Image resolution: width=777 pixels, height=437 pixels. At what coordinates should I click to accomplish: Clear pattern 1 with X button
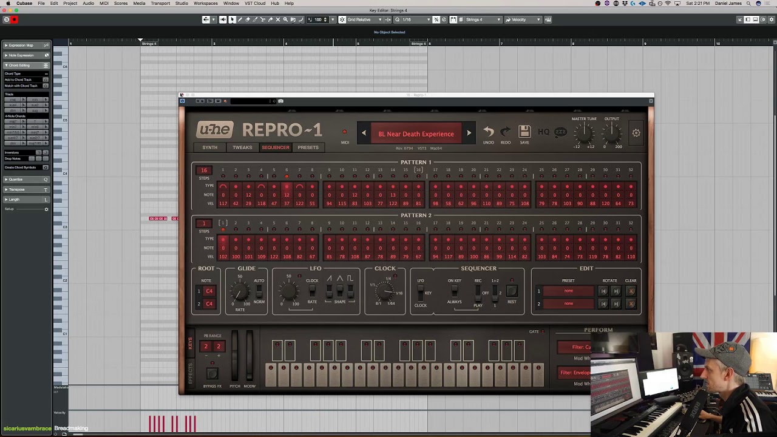631,291
